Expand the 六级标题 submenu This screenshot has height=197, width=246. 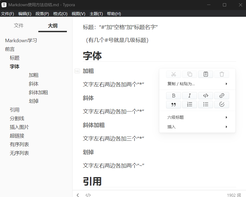point(197,117)
